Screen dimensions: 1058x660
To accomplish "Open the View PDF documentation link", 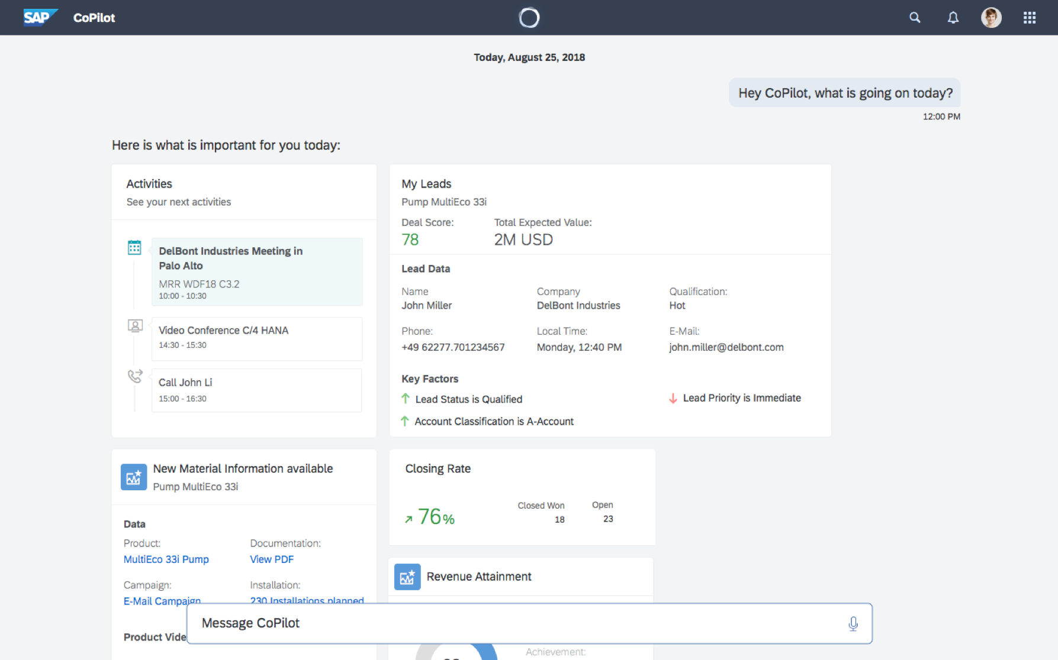I will pos(271,559).
